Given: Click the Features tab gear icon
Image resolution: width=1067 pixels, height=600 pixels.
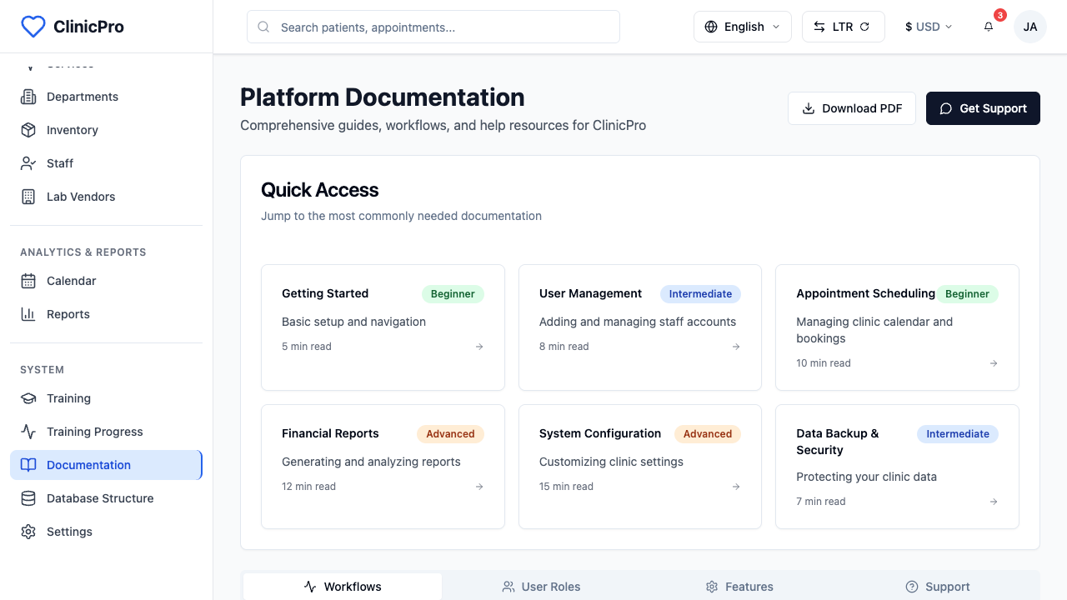Looking at the screenshot, I should [712, 587].
